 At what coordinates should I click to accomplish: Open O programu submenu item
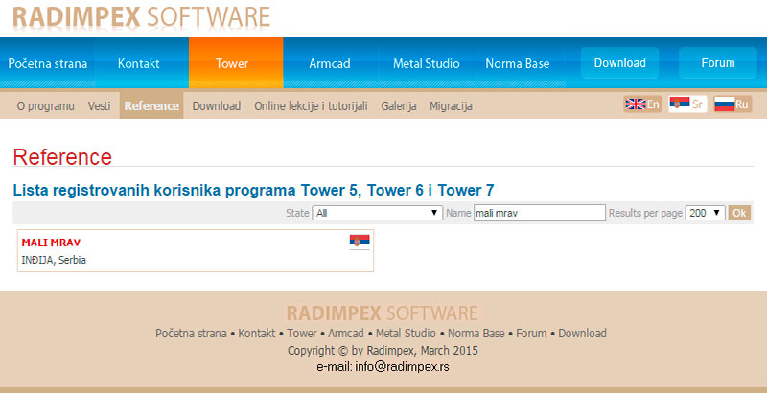point(45,106)
